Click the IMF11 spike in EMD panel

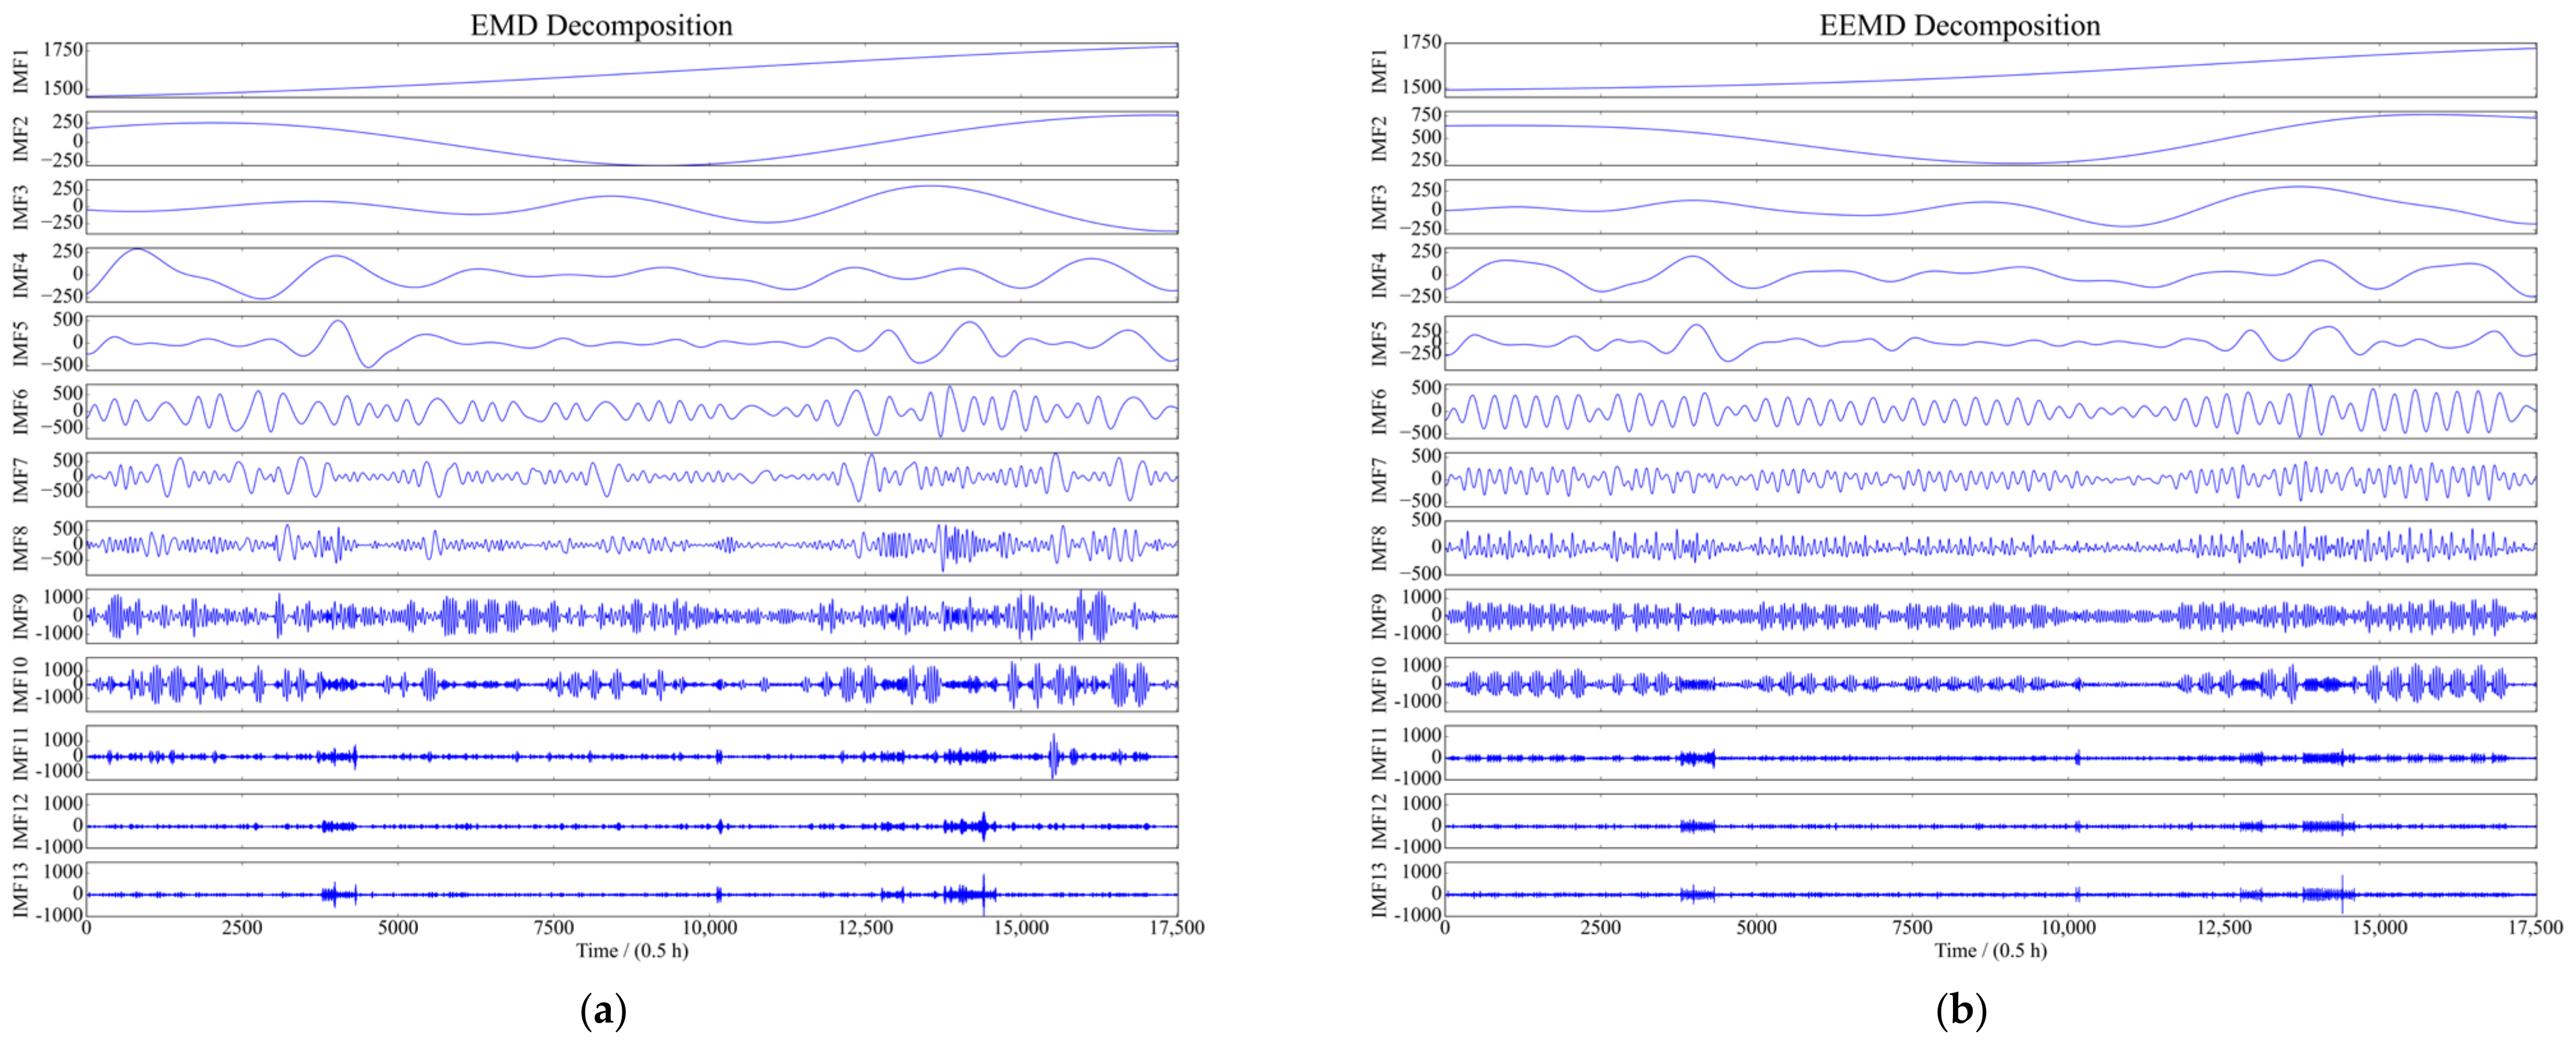pyautogui.click(x=1053, y=755)
